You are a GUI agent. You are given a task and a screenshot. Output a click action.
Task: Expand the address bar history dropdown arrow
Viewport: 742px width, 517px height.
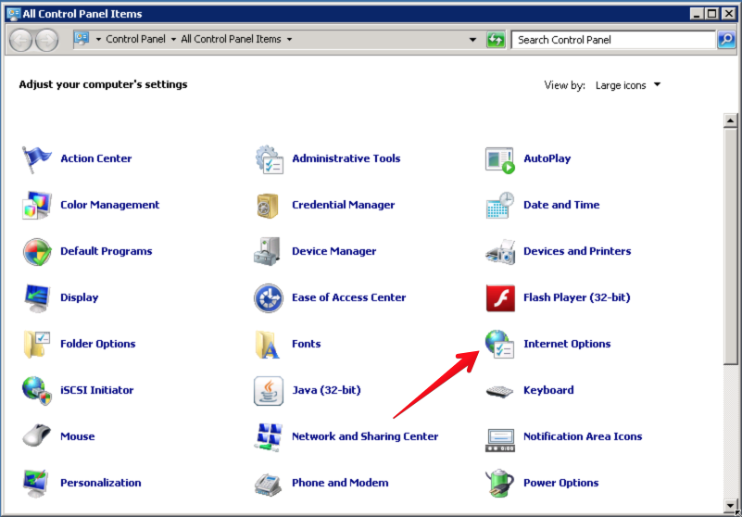coord(472,40)
